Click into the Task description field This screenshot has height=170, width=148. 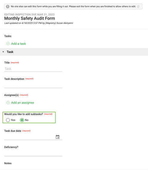point(33,85)
